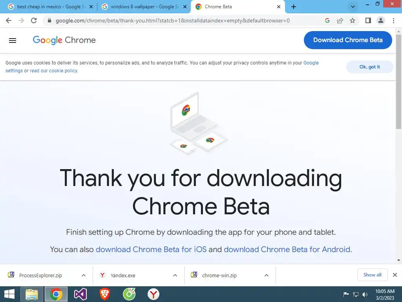The height and width of the screenshot is (302, 402).
Task: Click the share page icon in address bar
Action: click(340, 20)
